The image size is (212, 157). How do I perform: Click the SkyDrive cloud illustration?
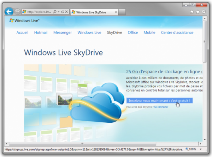pyautogui.click(x=98, y=104)
